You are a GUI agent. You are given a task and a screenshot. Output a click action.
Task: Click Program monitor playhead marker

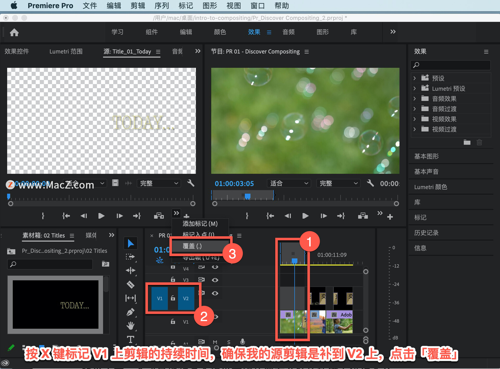pos(248,196)
